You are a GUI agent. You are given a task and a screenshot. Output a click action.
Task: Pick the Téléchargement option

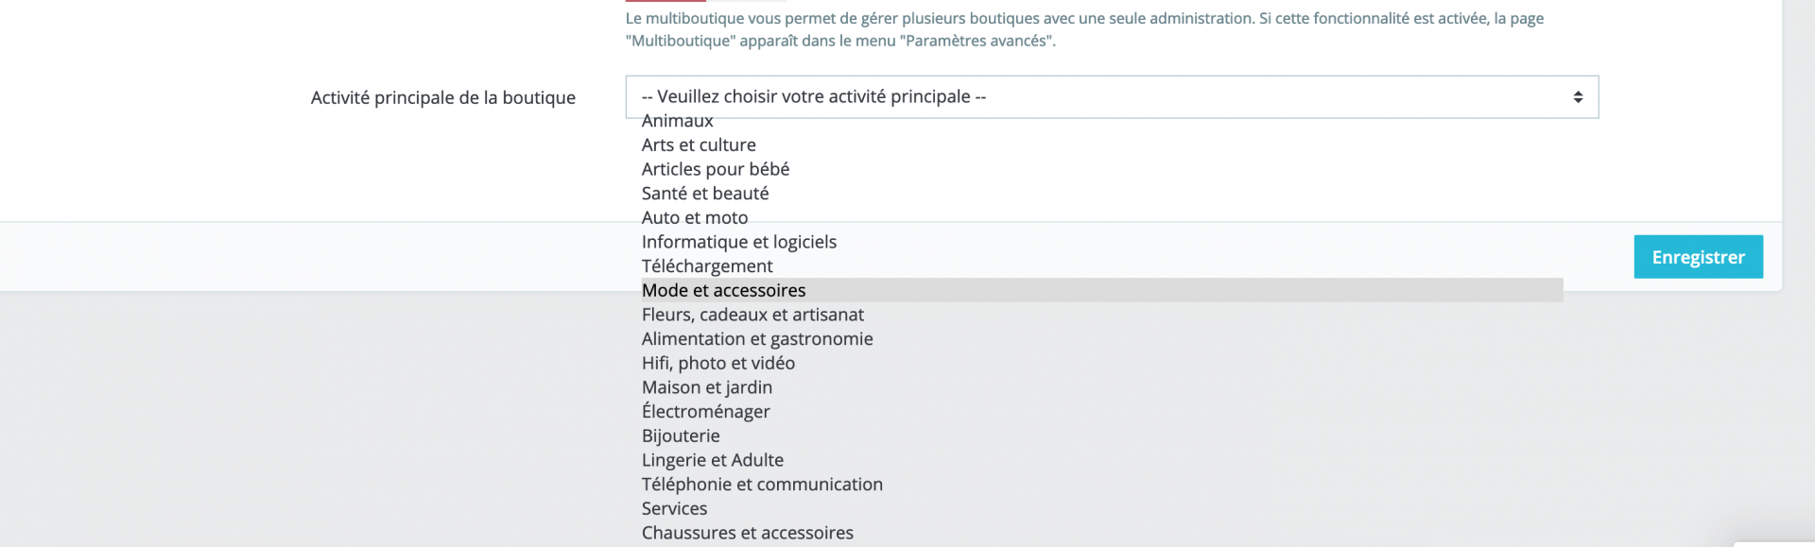[707, 266]
